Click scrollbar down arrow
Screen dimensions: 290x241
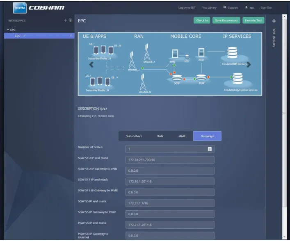coord(284,237)
